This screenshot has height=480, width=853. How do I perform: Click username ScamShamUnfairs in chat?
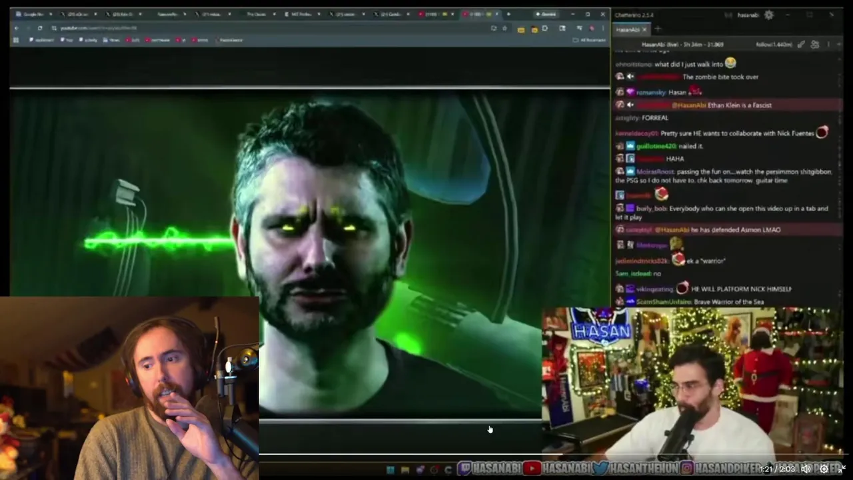[664, 302]
